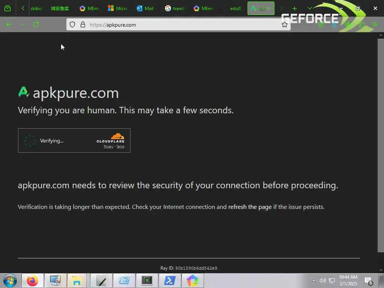
Task: Open the Firefox hamburger application menu
Action: [375, 24]
